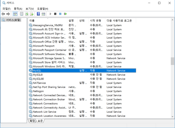Select Network Location Awareness service
Screen dimensions: 175x128
[x=82, y=116]
